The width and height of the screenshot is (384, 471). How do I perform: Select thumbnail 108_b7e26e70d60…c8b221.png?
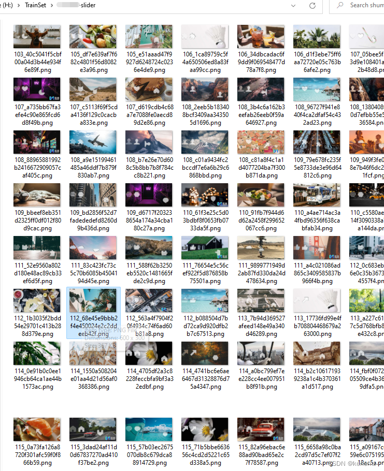(149, 142)
